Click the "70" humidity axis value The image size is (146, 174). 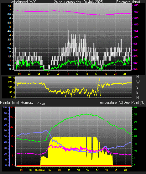pos(5,125)
